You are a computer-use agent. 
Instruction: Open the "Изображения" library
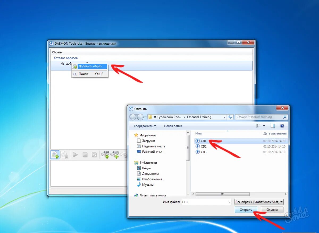coord(149,179)
